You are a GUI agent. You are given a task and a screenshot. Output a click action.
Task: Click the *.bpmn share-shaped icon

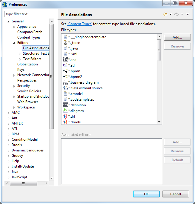(x=65, y=71)
